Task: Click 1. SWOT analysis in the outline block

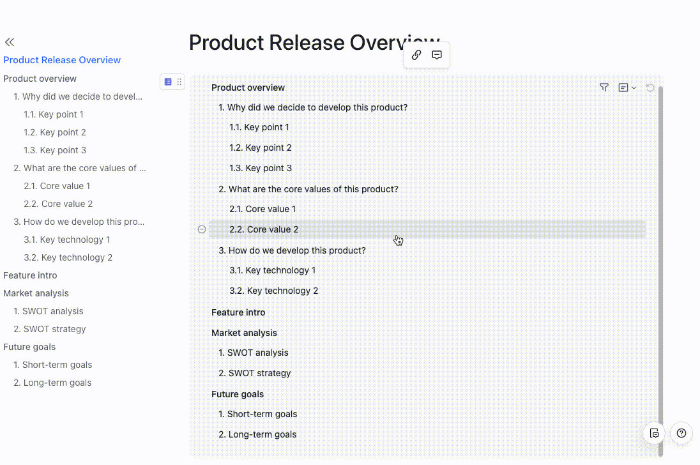Action: [254, 353]
